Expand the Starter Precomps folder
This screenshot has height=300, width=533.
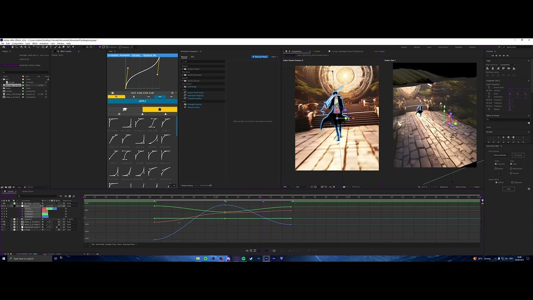point(182,75)
